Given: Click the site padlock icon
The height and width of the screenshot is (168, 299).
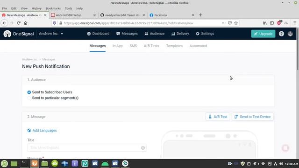Looking at the screenshot, I should click(61, 23).
